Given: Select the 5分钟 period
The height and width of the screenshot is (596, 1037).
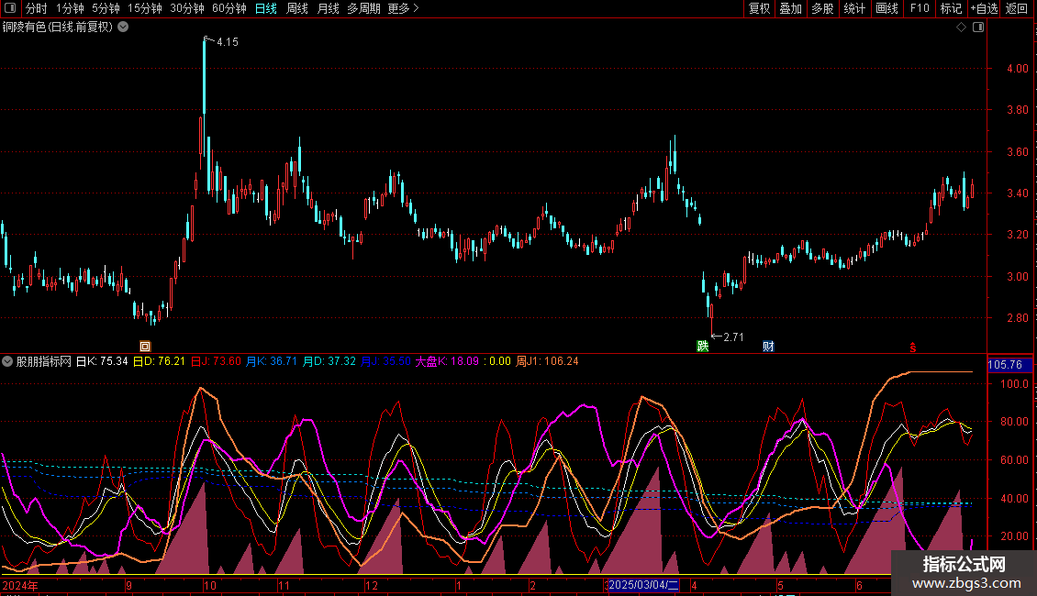Looking at the screenshot, I should tap(106, 8).
